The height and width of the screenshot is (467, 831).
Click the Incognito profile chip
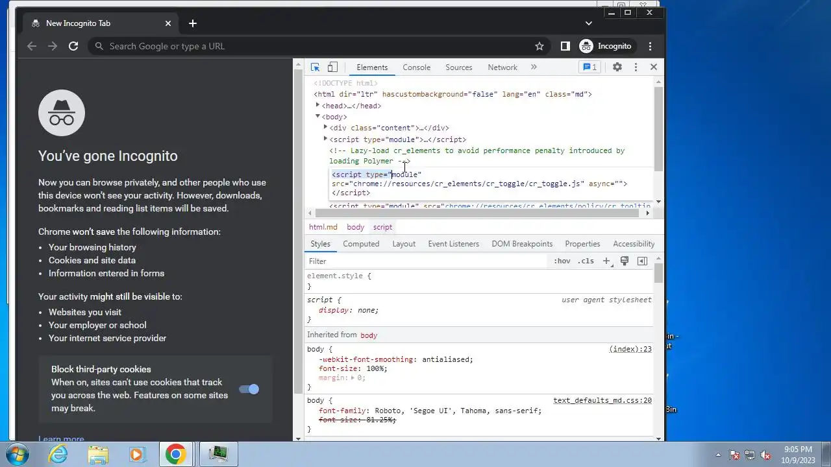(605, 46)
